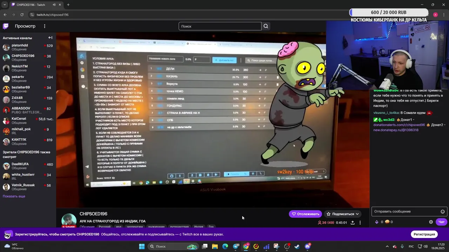The width and height of the screenshot is (449, 252).
Task: Mute the tab via its speaker icon
Action: (54, 5)
